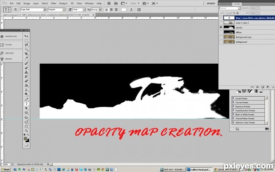
Task: Toggle lock transparent pixels
Action: click(227, 13)
